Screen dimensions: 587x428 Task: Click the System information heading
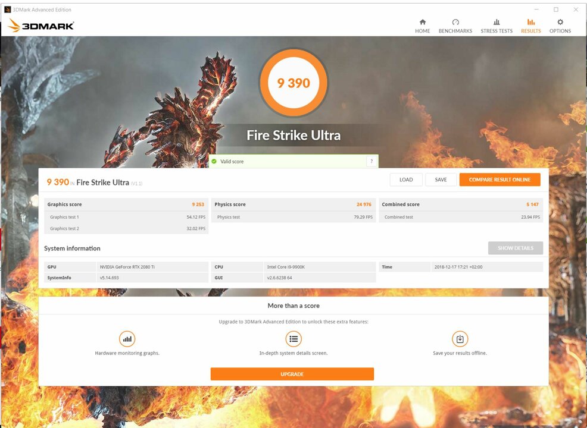(72, 248)
